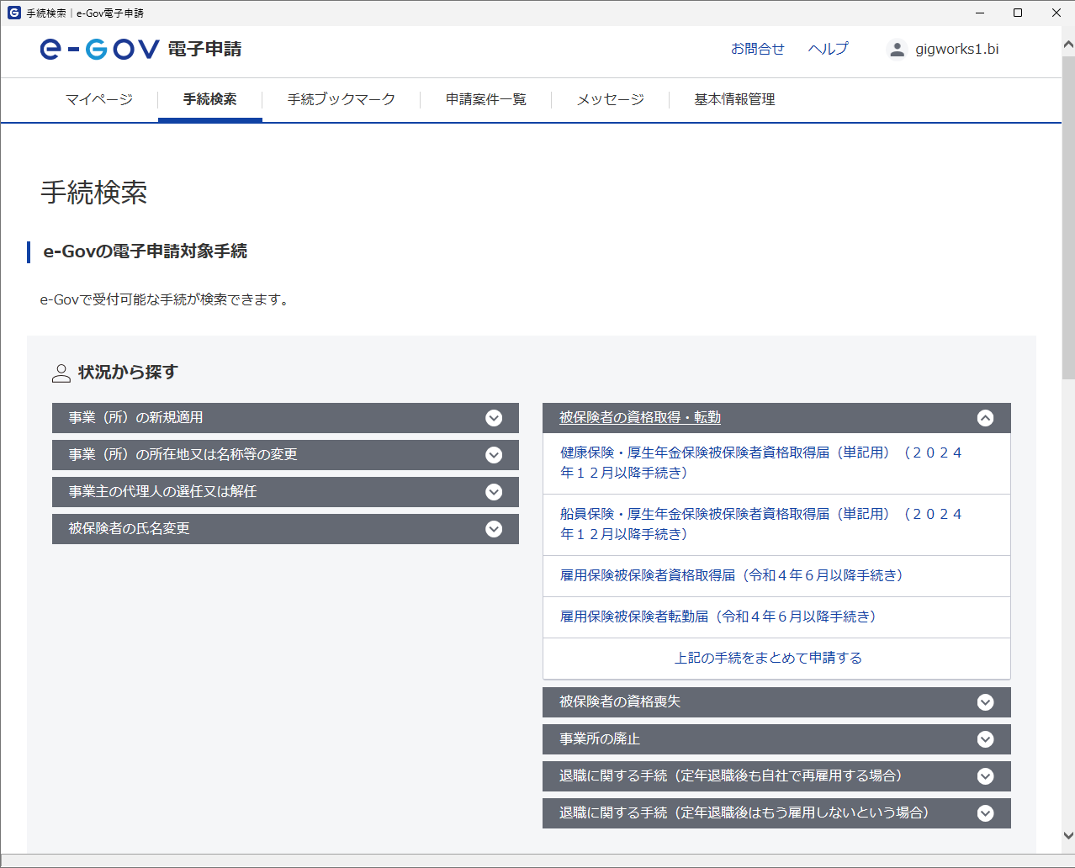Expand 事業（所）の新規適用 chevron
This screenshot has width=1075, height=868.
click(494, 418)
